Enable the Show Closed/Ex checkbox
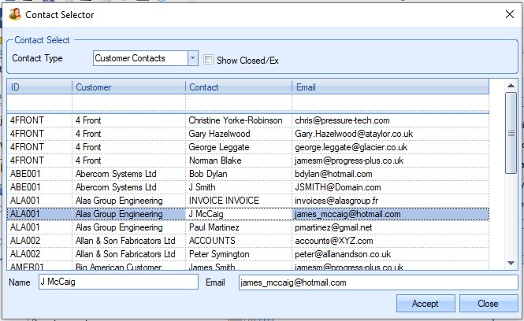The height and width of the screenshot is (321, 524). coord(209,59)
